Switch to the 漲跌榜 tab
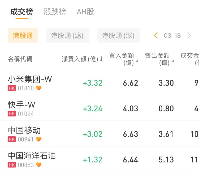 click(x=55, y=12)
